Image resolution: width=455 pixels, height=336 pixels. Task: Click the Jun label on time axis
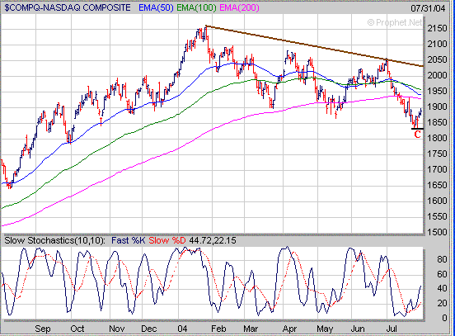[358, 329]
